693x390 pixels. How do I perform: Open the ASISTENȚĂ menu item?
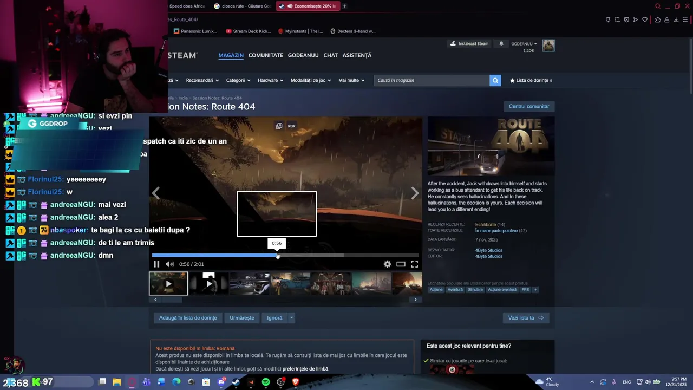[357, 55]
